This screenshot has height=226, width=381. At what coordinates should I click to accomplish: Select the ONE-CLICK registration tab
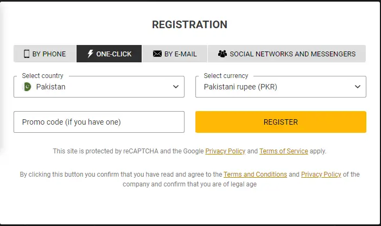109,54
